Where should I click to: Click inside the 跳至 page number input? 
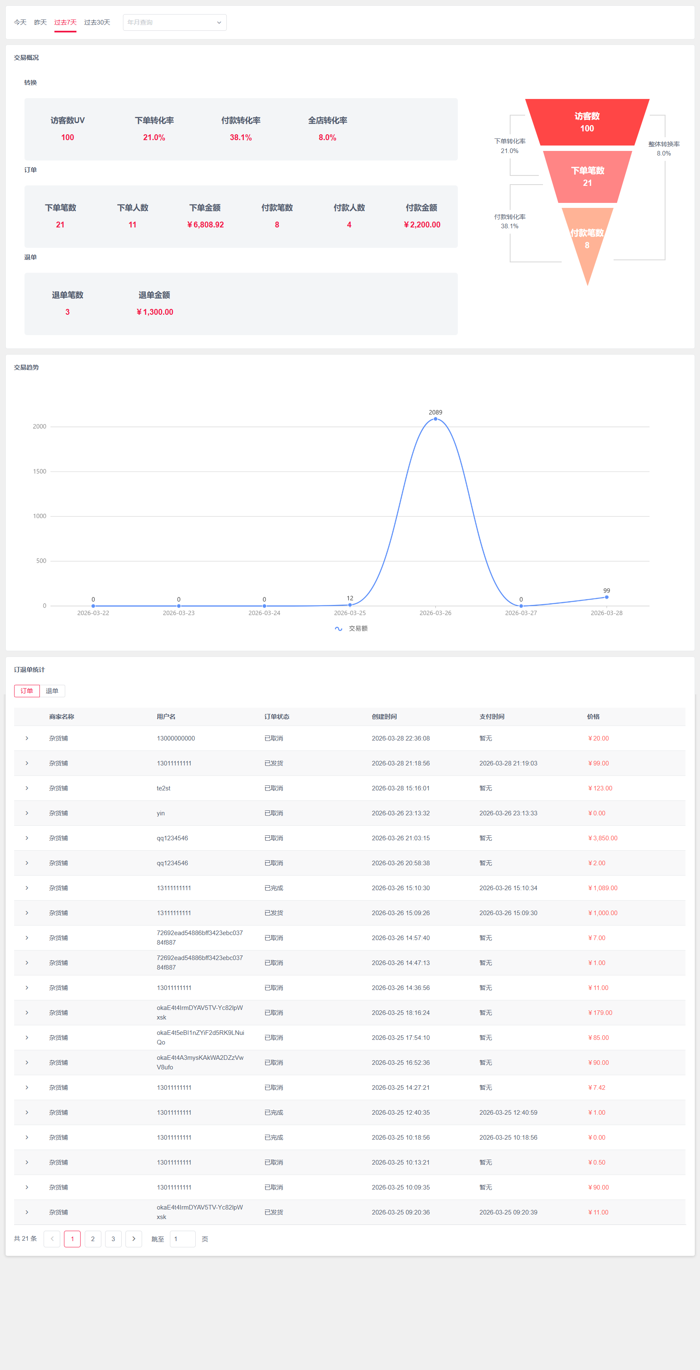[x=182, y=1239]
